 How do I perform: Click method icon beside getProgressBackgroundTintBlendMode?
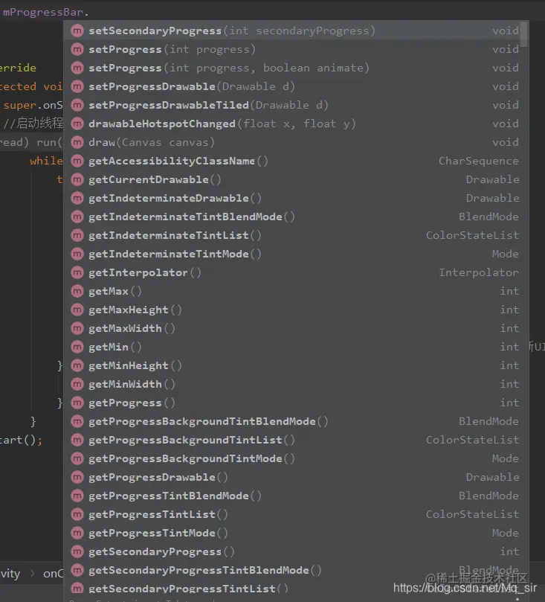click(77, 422)
